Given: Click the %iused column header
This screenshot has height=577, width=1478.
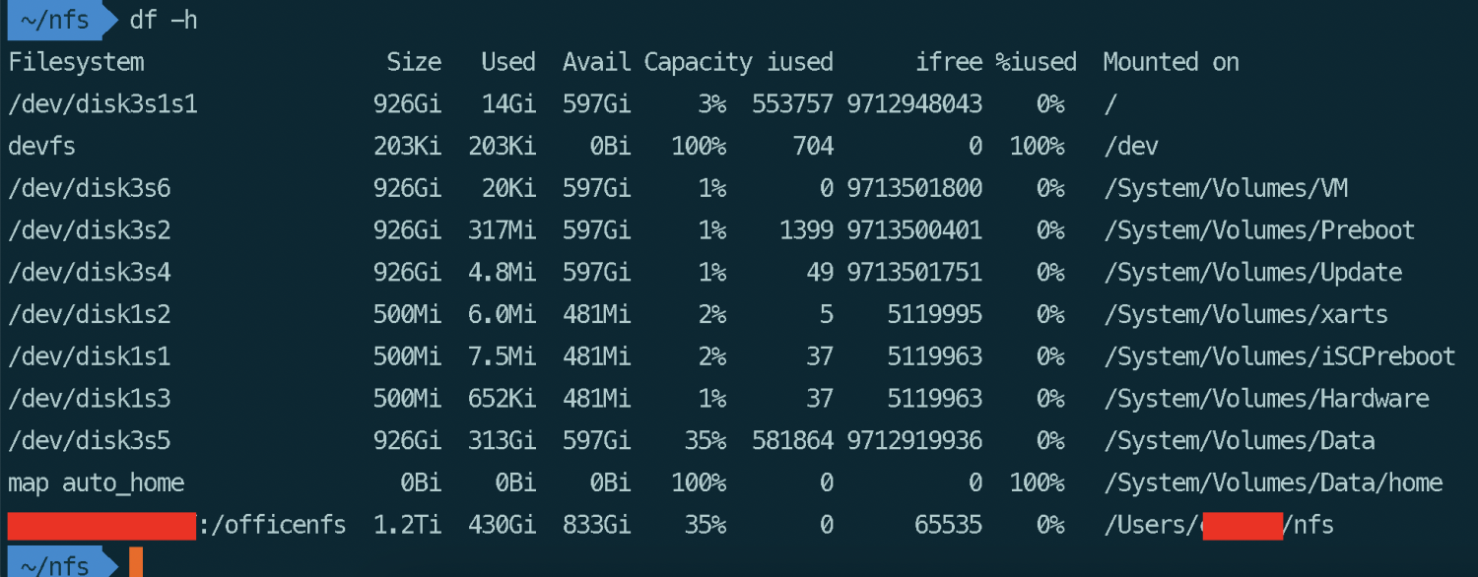Looking at the screenshot, I should [1035, 62].
